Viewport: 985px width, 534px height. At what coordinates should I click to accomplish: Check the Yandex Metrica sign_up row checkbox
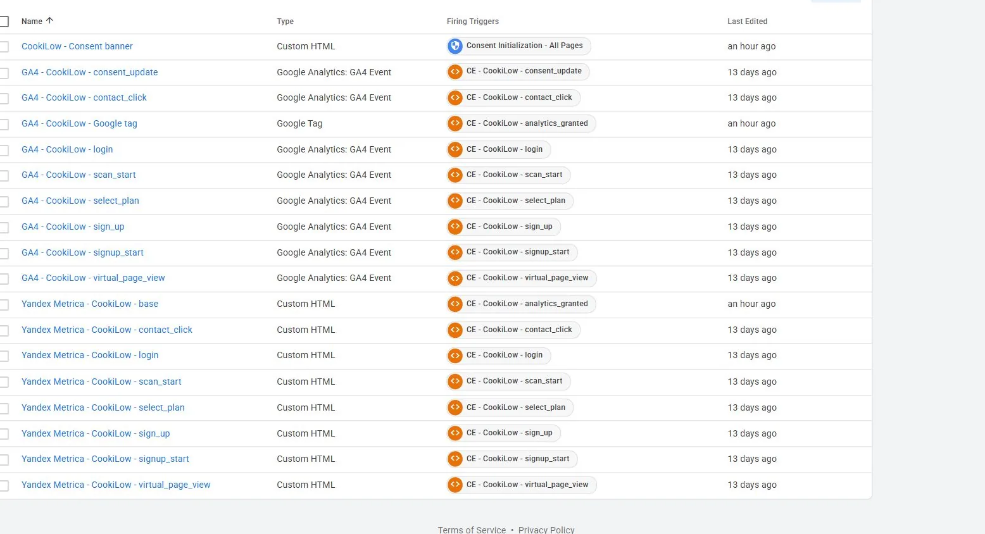(4, 434)
